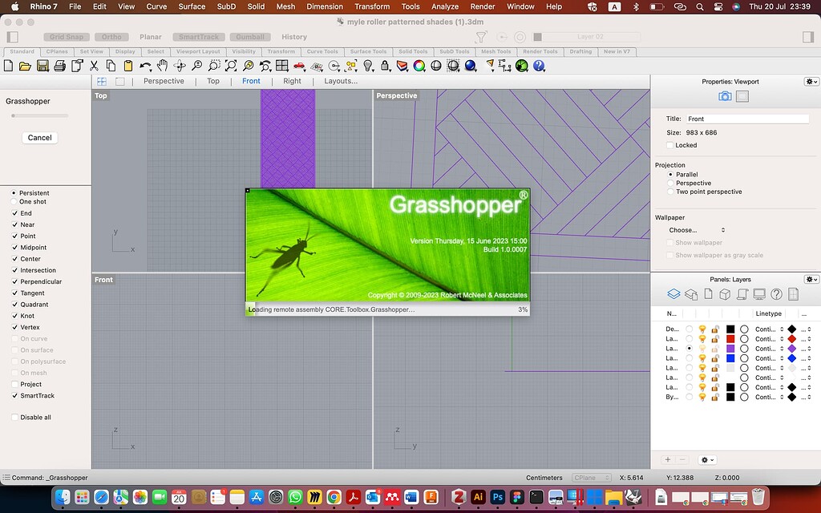Click the purple layer color swatch
The width and height of the screenshot is (821, 513).
tap(730, 349)
